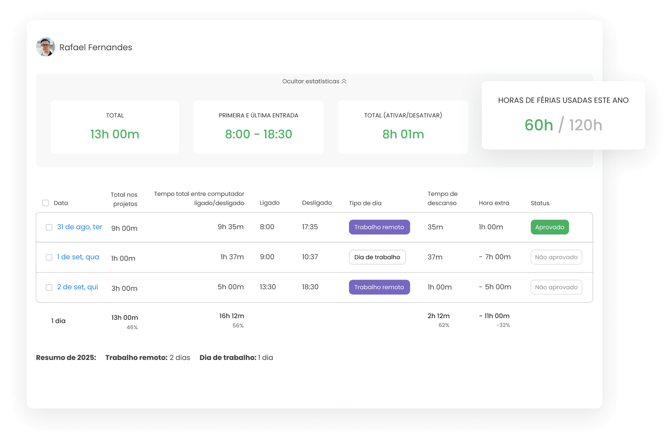Open Trabalho remoto day type for 31 de ago
Screen dimensions: 672x442
[x=379, y=227]
